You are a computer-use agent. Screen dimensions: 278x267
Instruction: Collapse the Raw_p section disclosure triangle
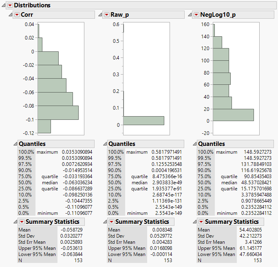tap(100, 15)
